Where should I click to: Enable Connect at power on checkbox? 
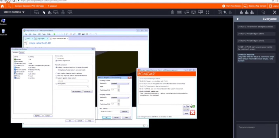(56, 60)
